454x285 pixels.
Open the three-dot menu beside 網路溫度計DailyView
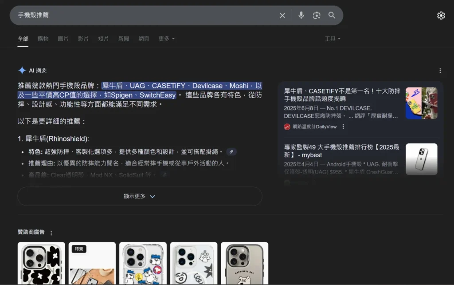click(x=343, y=126)
